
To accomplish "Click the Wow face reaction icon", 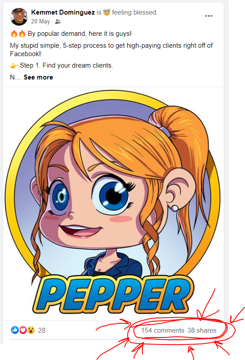I will (x=31, y=330).
